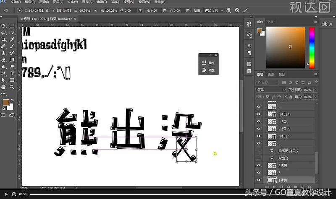Image resolution: width=336 pixels, height=199 pixels.
Task: Change screen mode at toolbar bottom
Action: 12,115
